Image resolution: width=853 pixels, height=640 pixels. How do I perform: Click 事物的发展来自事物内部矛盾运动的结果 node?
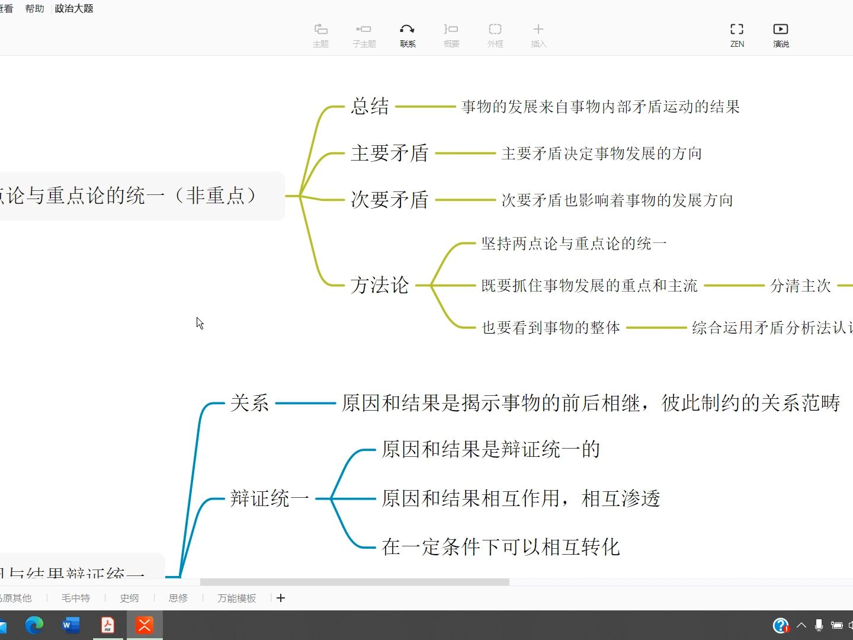601,107
